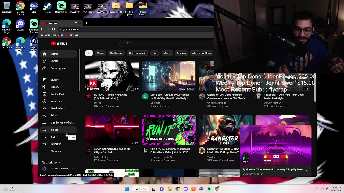
Task: Open the XMC playlist
Action: tap(58, 137)
